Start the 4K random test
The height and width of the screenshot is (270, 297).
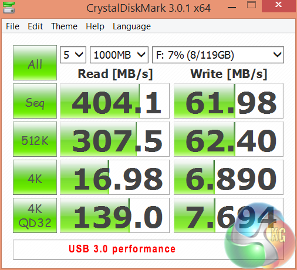pyautogui.click(x=35, y=177)
